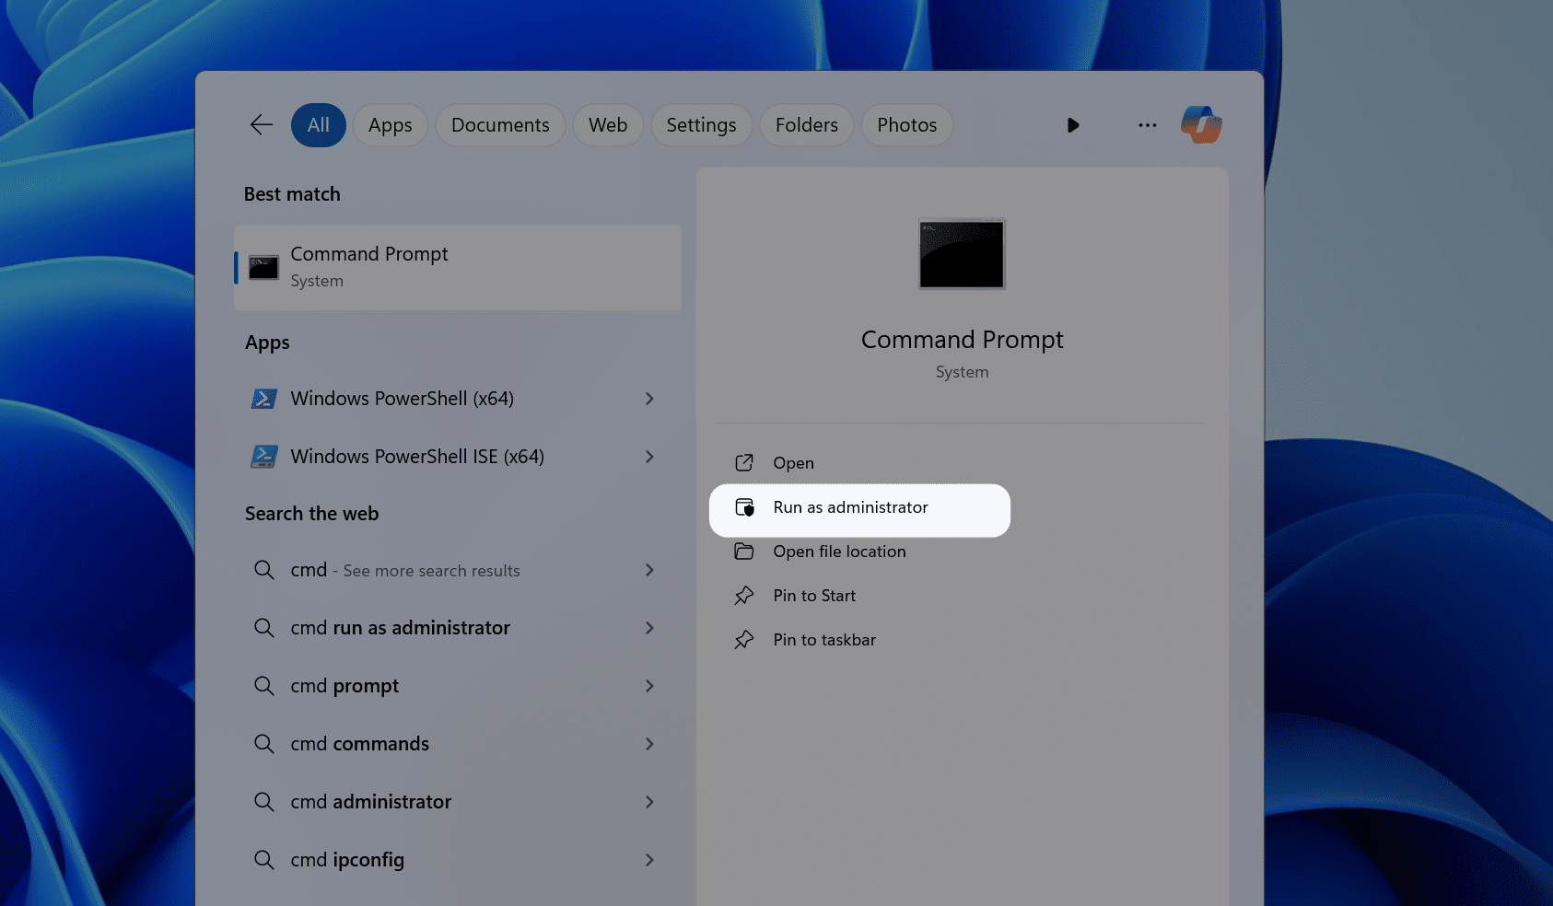This screenshot has height=906, width=1553.
Task: Click the large Command Prompt preview thumbnail
Action: click(962, 254)
